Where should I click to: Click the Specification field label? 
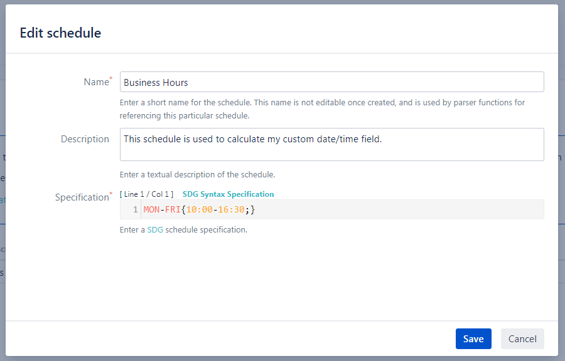(82, 197)
